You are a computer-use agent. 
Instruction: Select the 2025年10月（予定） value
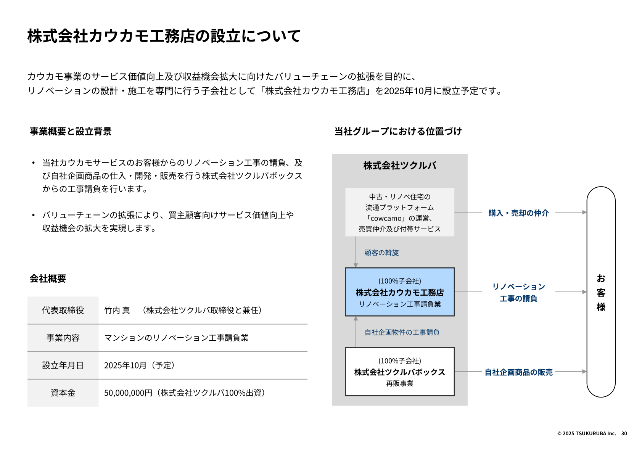(140, 365)
